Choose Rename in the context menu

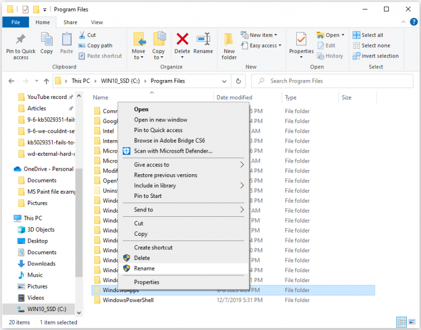(x=184, y=268)
